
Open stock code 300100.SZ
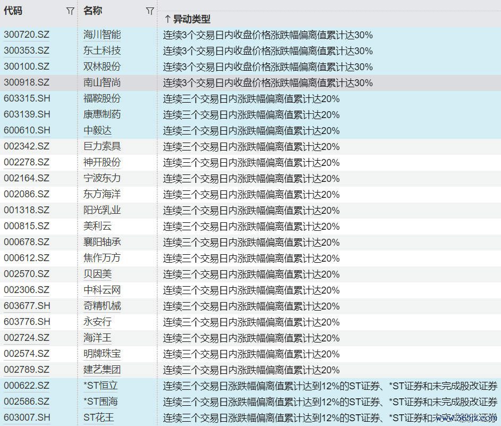(x=27, y=66)
